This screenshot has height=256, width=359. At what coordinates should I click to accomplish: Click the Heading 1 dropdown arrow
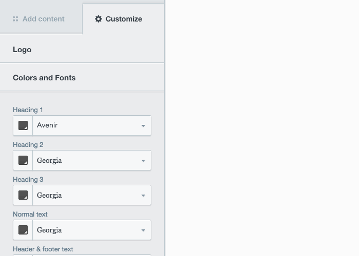(x=143, y=126)
